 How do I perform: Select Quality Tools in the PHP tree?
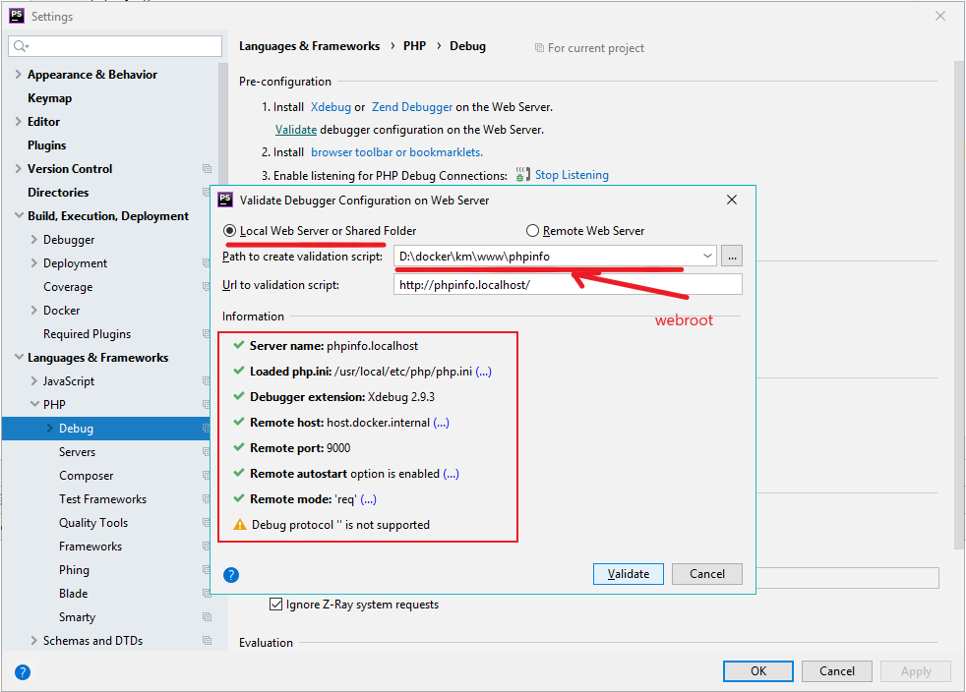(92, 523)
